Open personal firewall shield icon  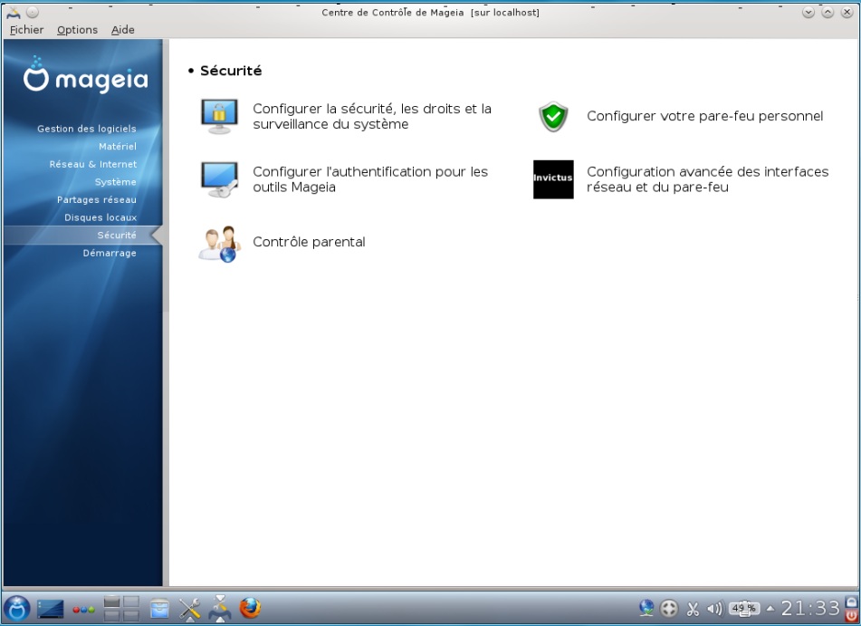[553, 117]
